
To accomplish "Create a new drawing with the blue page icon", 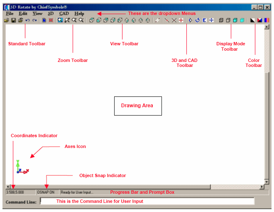I will tap(44, 20).
